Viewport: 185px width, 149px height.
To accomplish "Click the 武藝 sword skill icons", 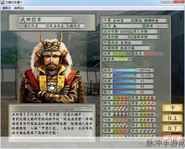I will (120, 125).
